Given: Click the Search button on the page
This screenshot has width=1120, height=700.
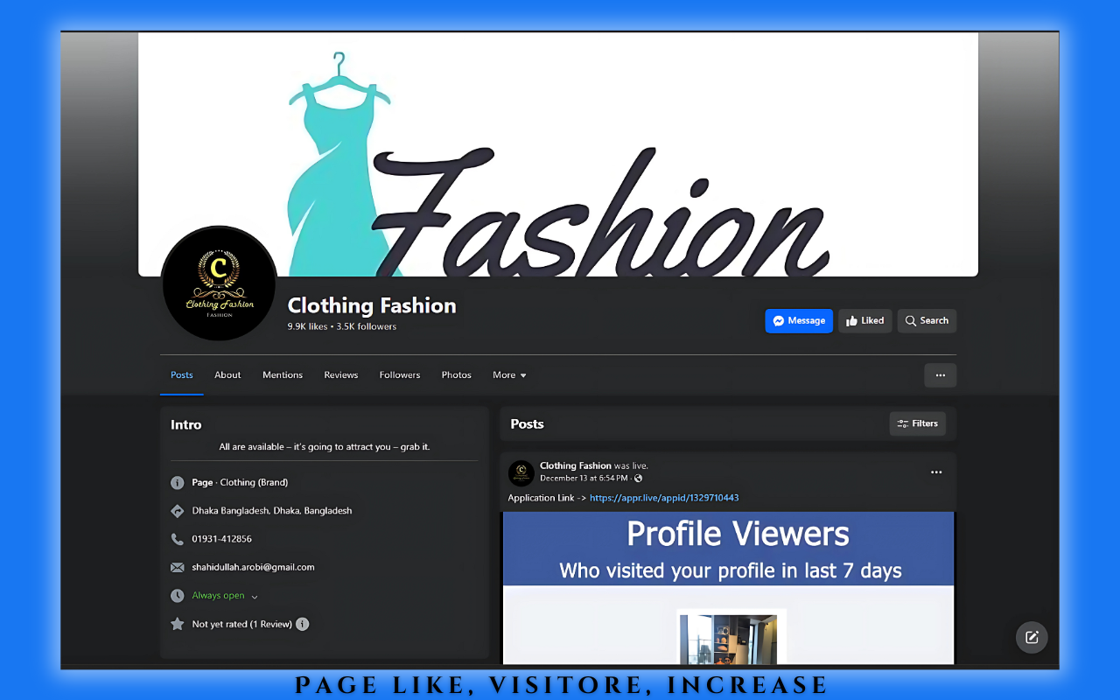Looking at the screenshot, I should (x=927, y=321).
